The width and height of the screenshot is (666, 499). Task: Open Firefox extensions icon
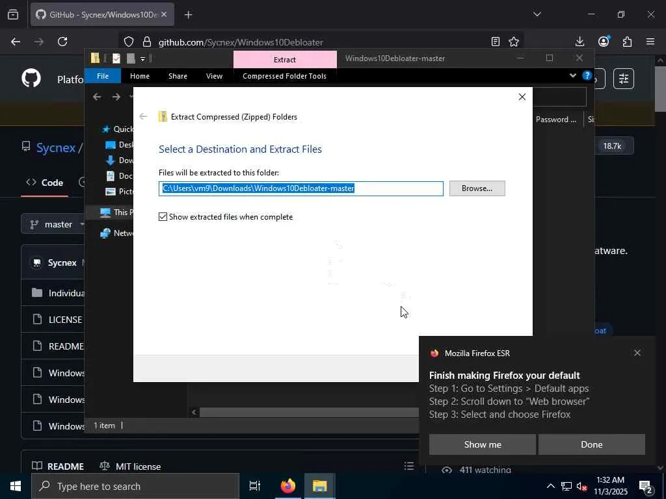(628, 42)
